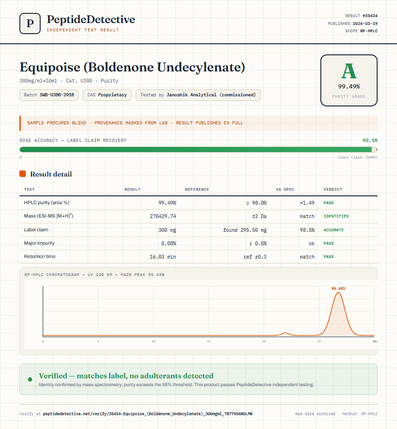
Task: Click the PUBLISHED 2026-03-19 date
Action: [353, 23]
